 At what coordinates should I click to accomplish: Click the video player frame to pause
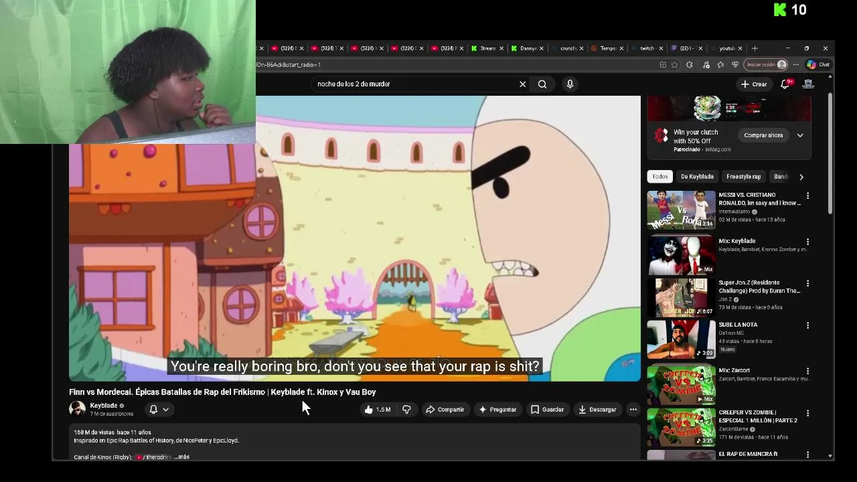(x=355, y=238)
